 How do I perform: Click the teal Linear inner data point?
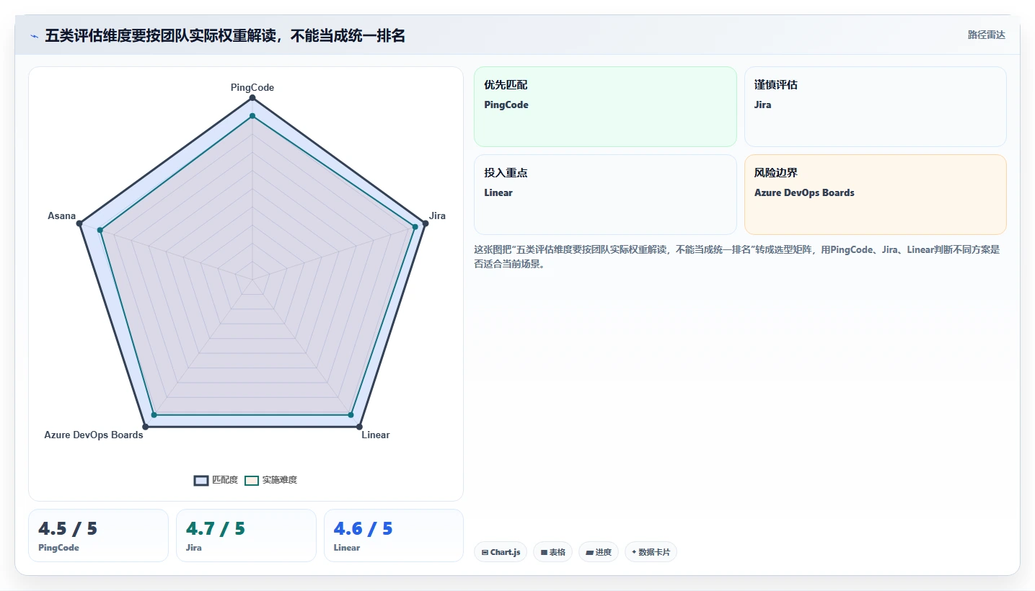(x=351, y=415)
